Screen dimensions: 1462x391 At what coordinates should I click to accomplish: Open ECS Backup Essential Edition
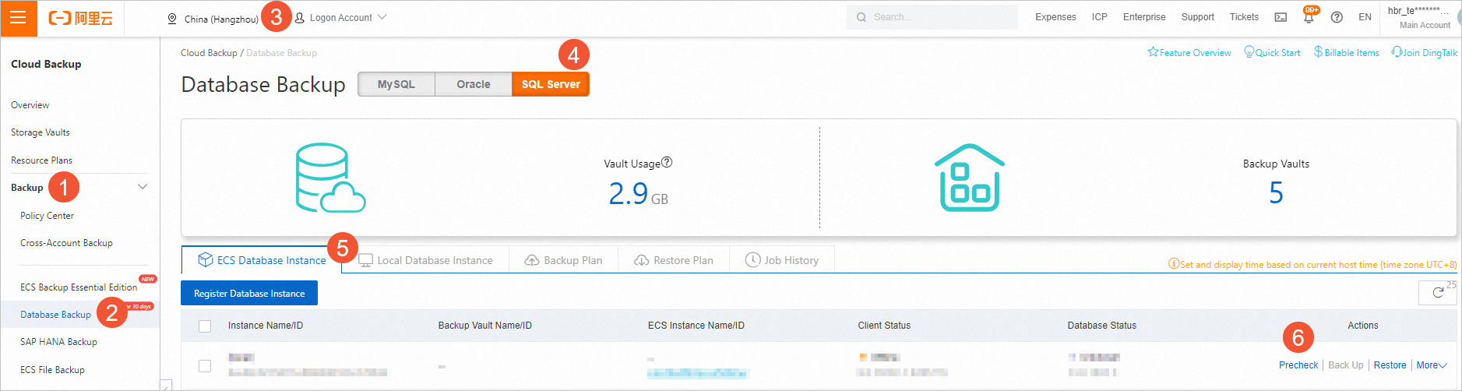[x=79, y=287]
